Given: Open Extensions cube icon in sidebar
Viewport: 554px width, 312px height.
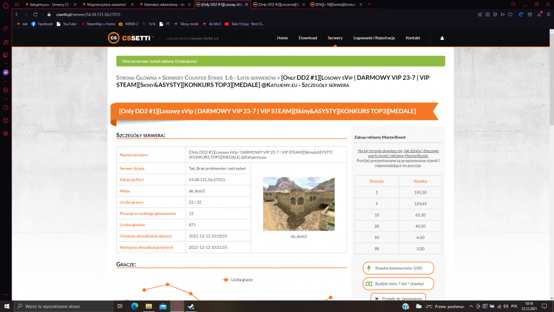Looking at the screenshot, I should [x=6, y=120].
